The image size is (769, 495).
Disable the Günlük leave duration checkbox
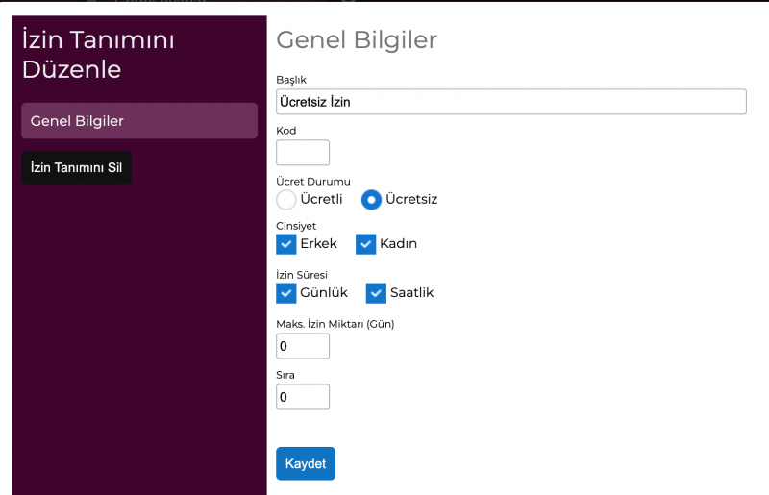(x=285, y=293)
